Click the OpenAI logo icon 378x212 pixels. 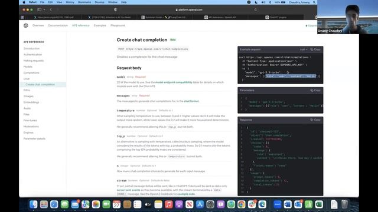26,25
